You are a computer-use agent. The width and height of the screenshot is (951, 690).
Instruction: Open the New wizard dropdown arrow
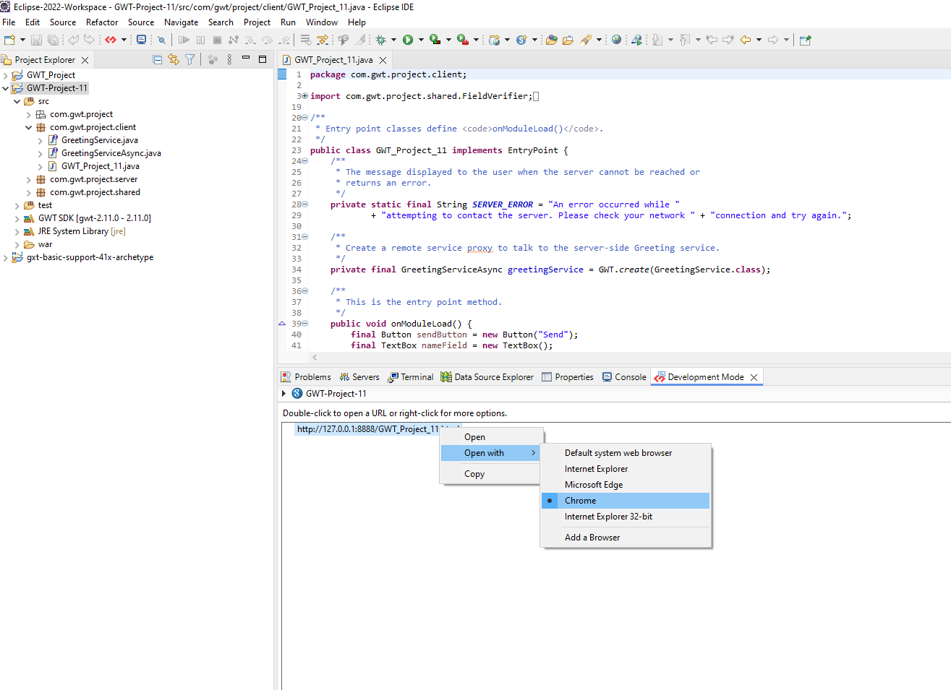pyautogui.click(x=22, y=40)
